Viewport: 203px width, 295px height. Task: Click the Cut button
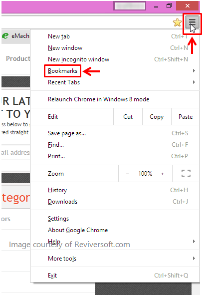click(128, 117)
